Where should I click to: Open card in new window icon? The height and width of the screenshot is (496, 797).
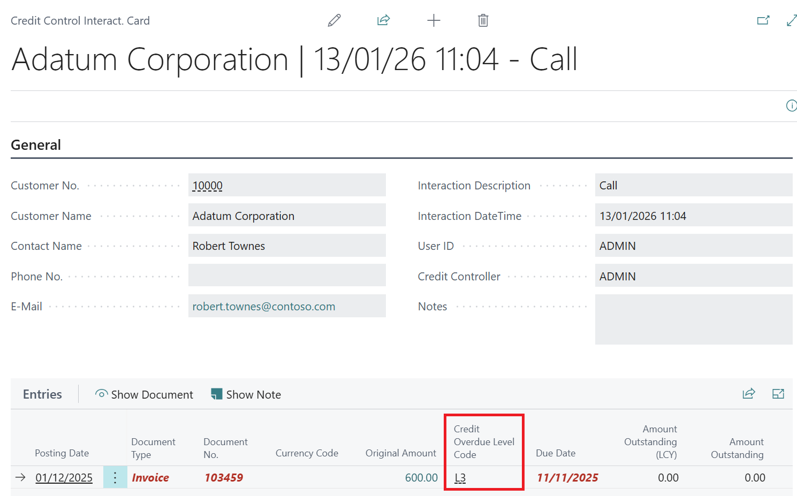coord(763,21)
